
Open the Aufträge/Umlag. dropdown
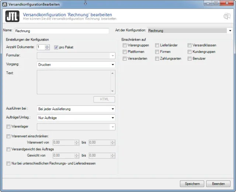76,118
